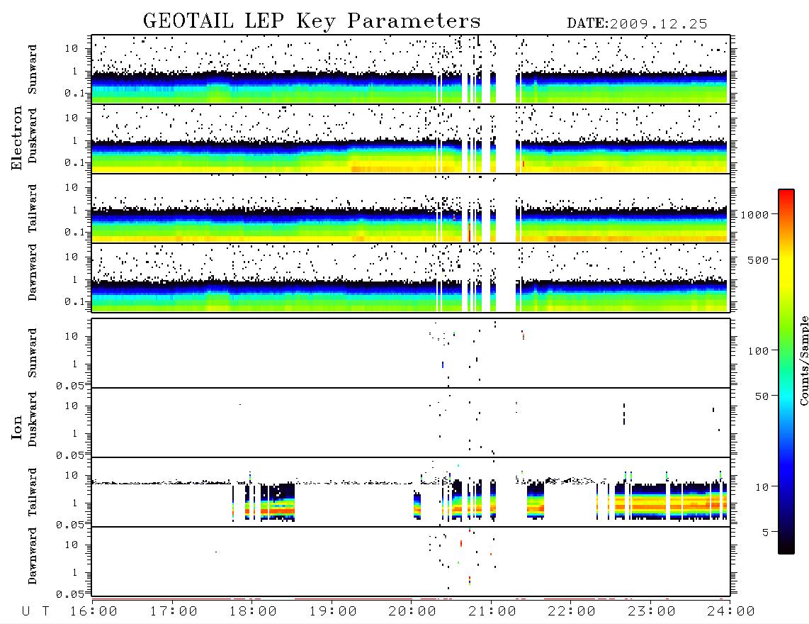Click the Ion "Duskward" panel label
Image resolution: width=809 pixels, height=624 pixels.
33,420
